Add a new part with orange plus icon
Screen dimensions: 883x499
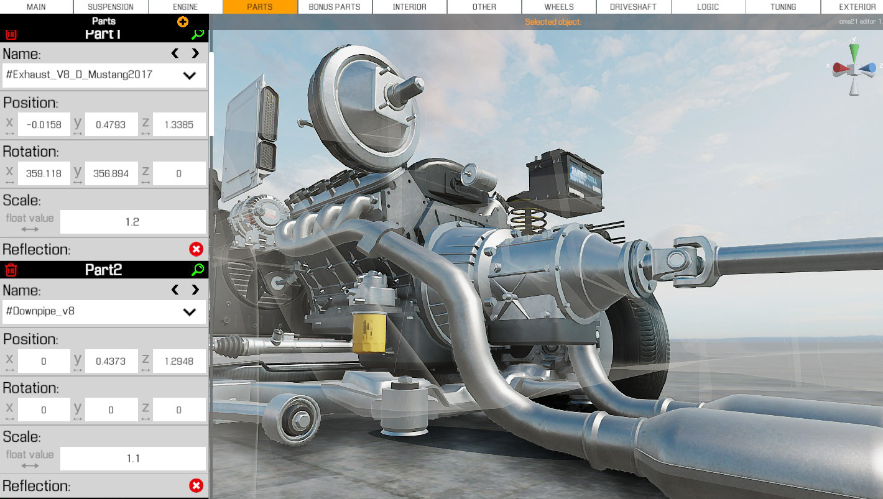[182, 22]
